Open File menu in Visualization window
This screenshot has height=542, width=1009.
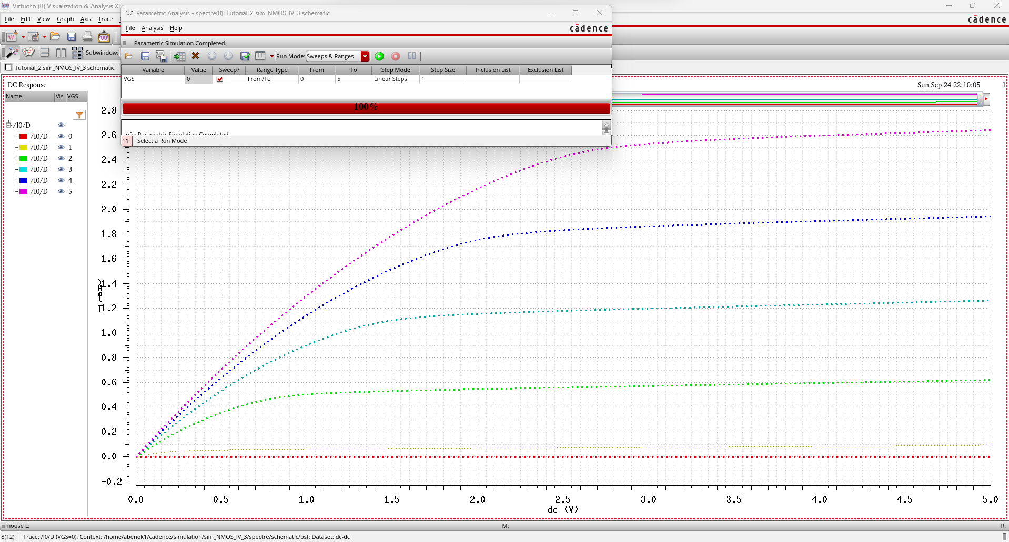click(9, 19)
